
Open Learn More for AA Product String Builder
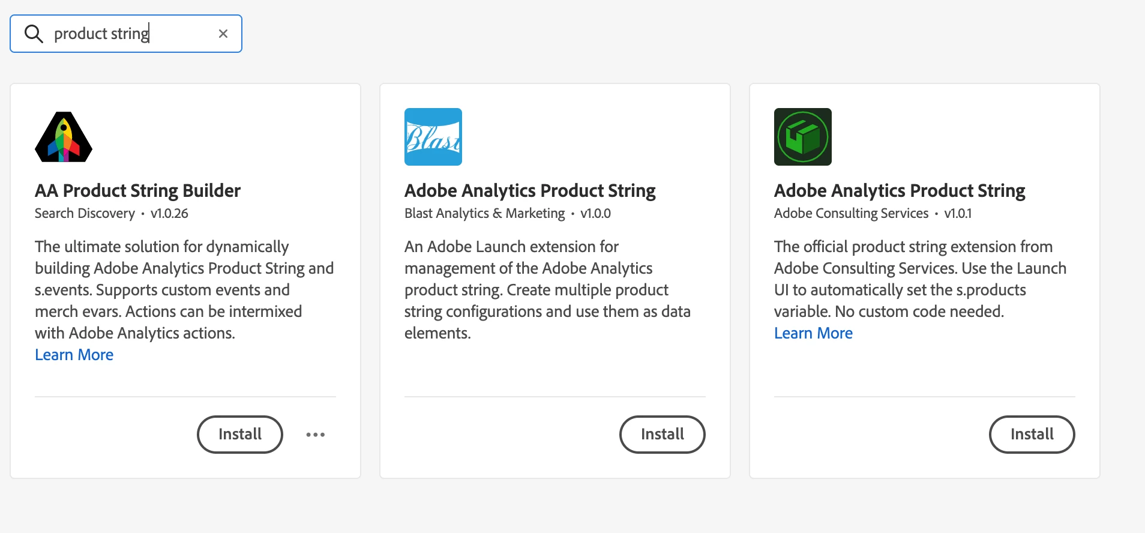click(74, 355)
